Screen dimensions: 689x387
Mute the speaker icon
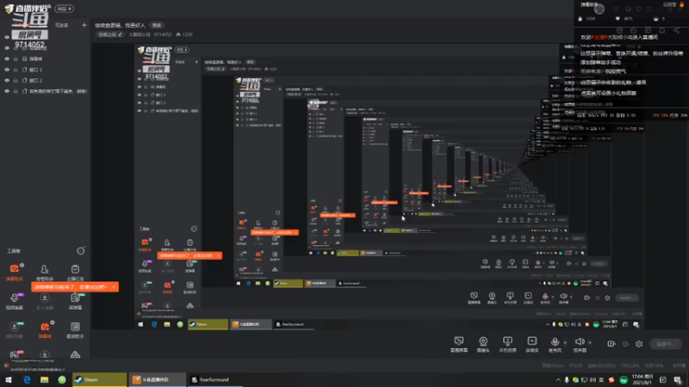tap(579, 341)
